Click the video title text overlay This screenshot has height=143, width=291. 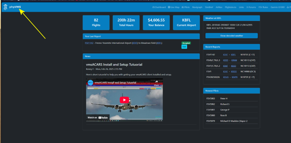click(x=115, y=83)
